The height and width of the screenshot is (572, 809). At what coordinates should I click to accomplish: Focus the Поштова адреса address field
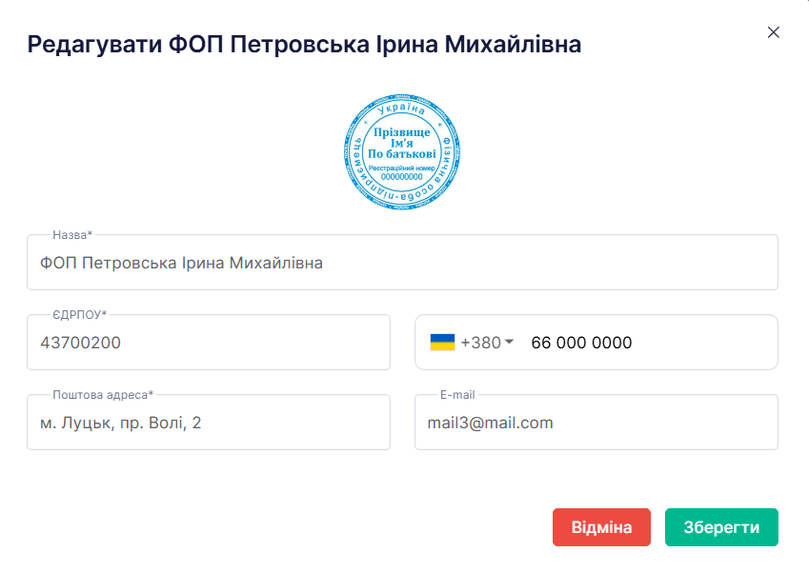pyautogui.click(x=209, y=423)
